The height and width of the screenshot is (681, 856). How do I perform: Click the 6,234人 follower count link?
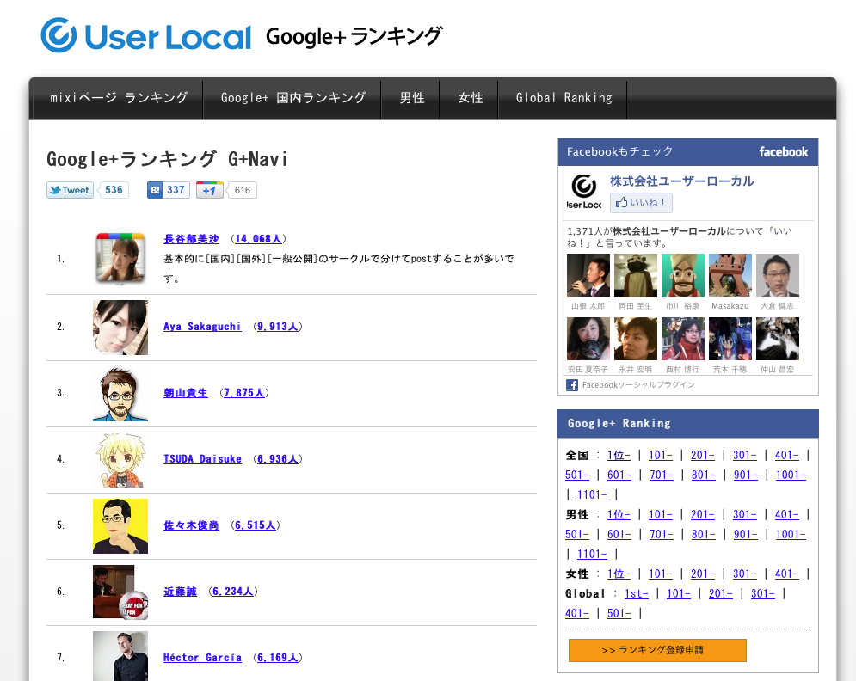pyautogui.click(x=233, y=592)
